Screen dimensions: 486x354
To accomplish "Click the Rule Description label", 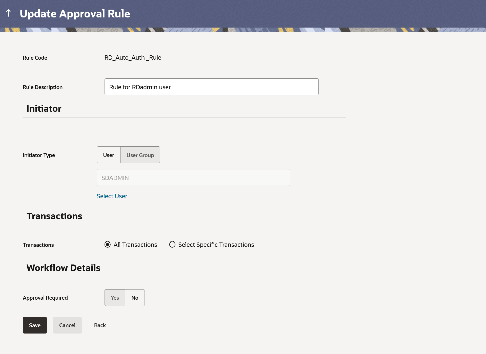I will pyautogui.click(x=43, y=87).
